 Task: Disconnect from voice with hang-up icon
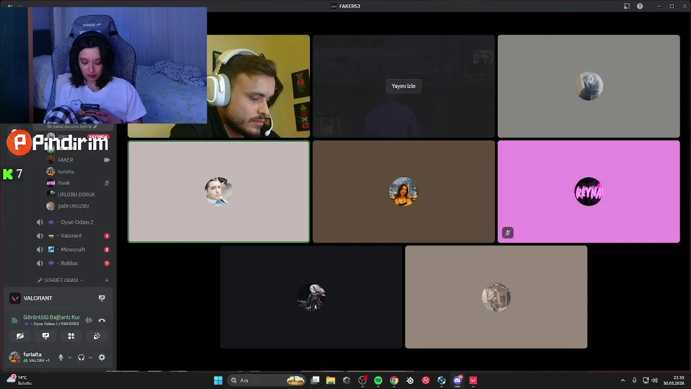coord(101,320)
